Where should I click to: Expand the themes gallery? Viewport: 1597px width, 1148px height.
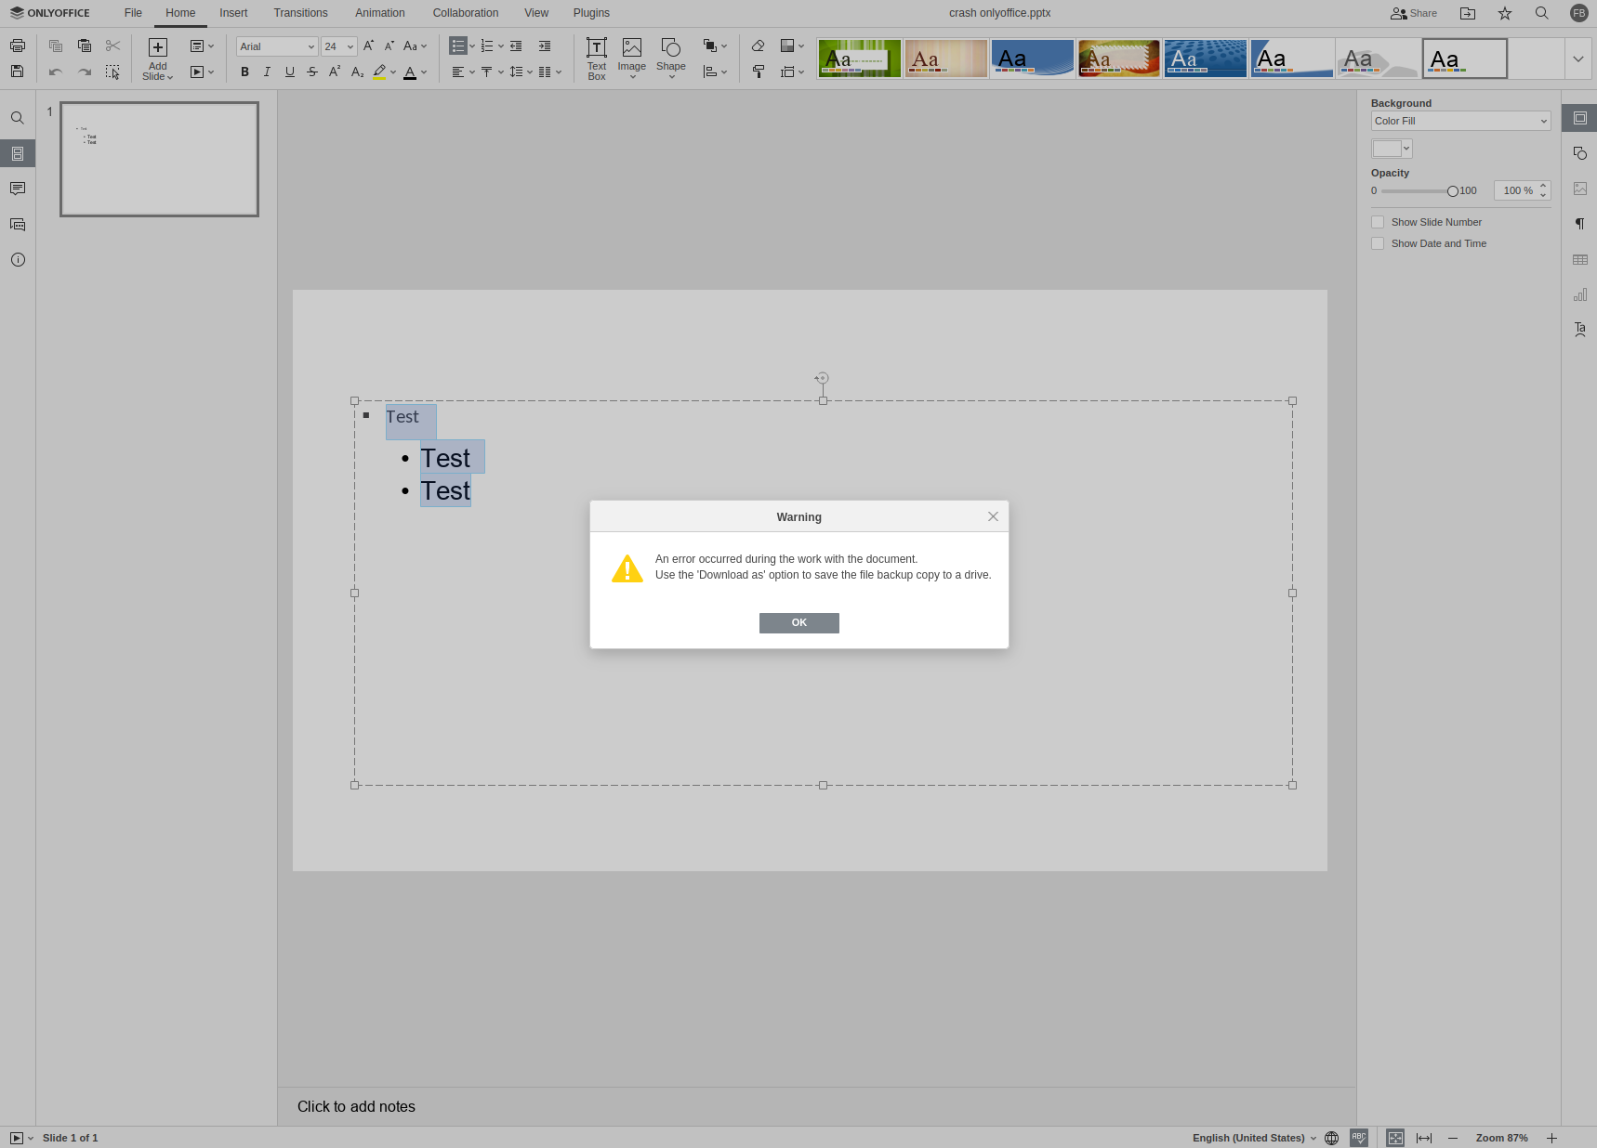[x=1577, y=58]
